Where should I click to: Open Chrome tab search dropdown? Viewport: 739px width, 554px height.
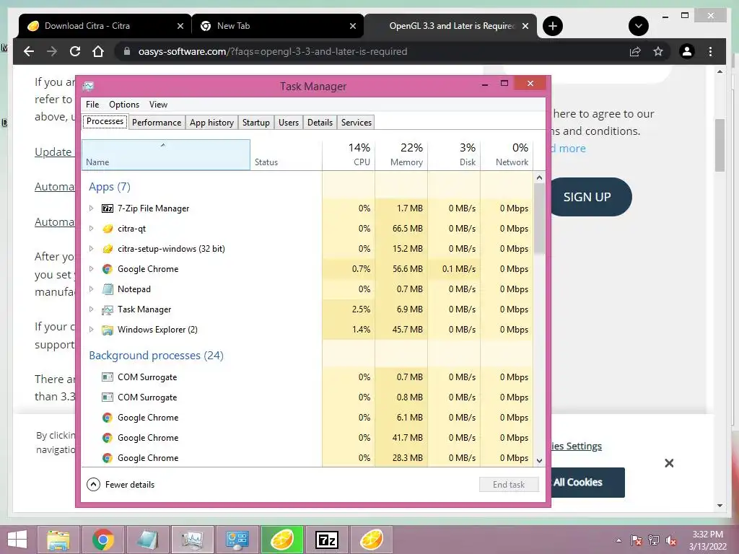[x=638, y=26]
